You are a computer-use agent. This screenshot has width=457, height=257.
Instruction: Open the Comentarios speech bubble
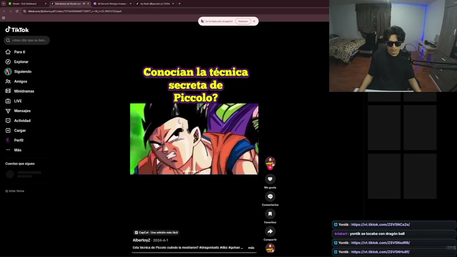point(270,196)
